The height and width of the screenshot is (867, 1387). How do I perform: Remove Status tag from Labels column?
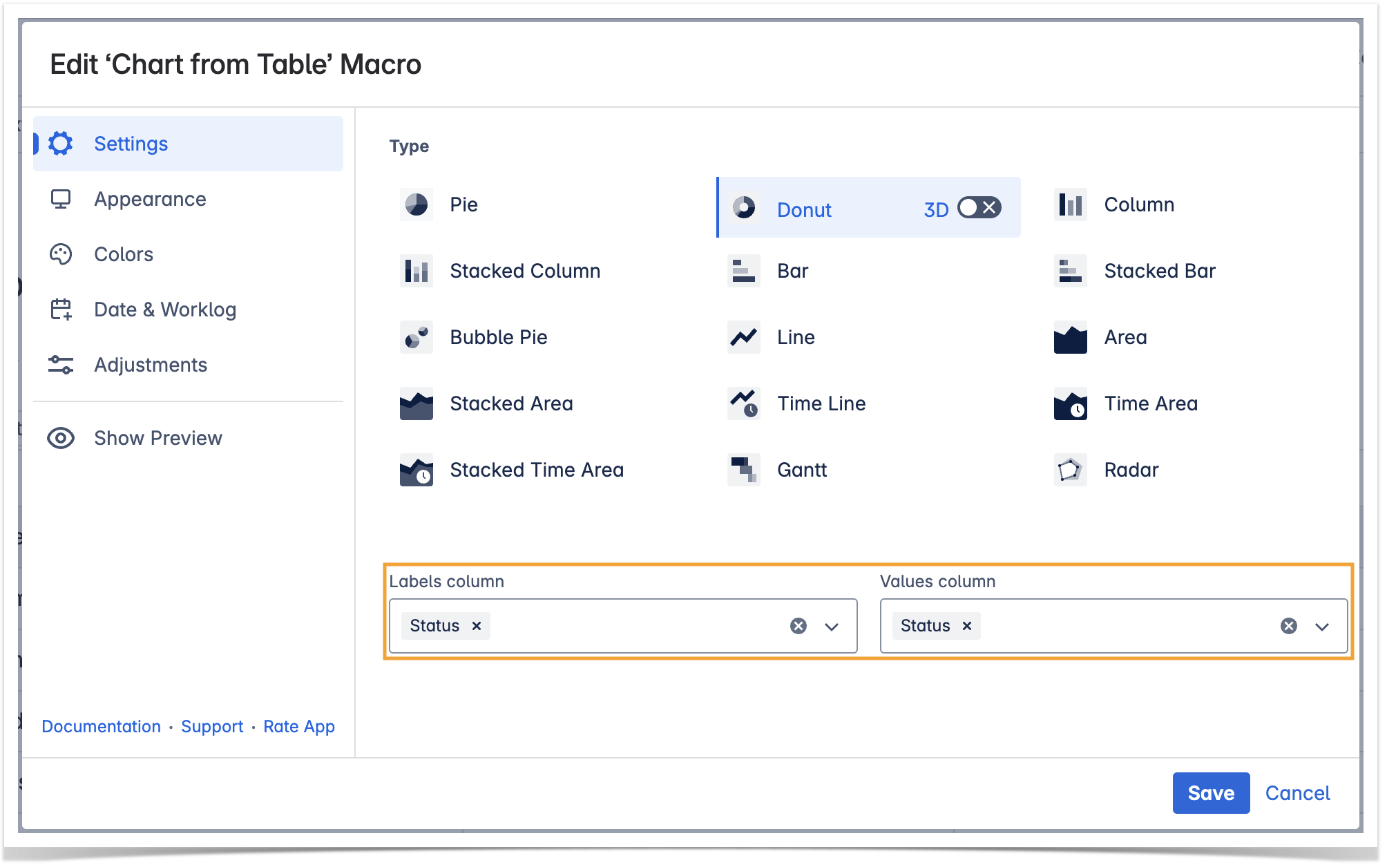477,626
